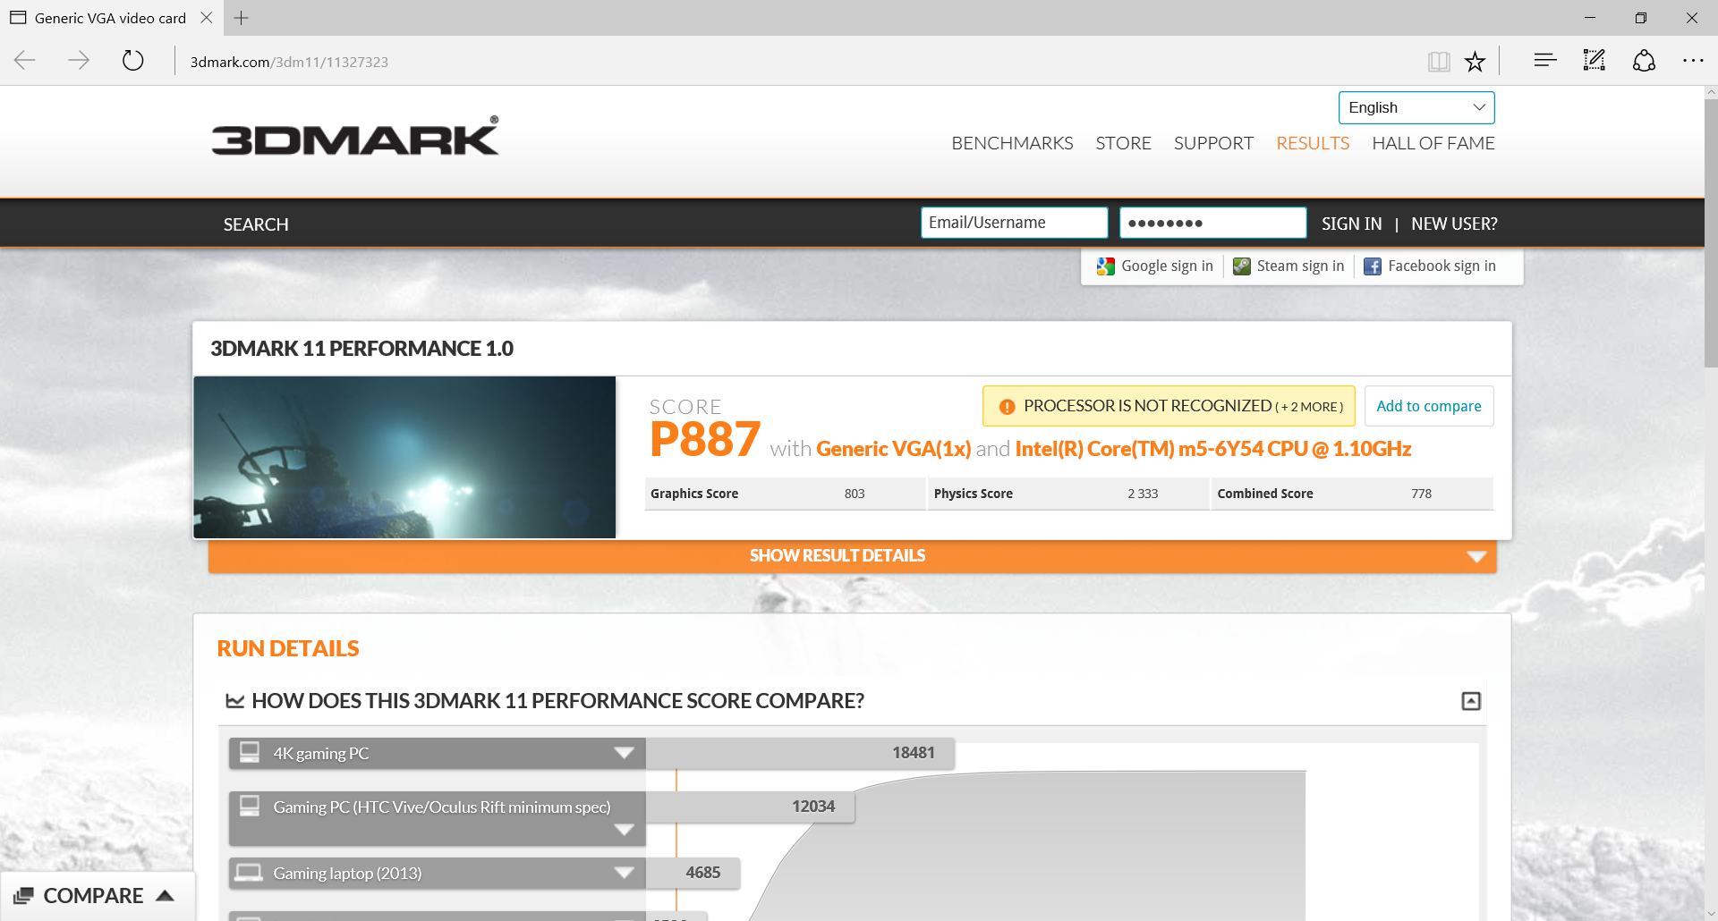Open reading view book icon
This screenshot has width=1718, height=921.
click(1439, 61)
